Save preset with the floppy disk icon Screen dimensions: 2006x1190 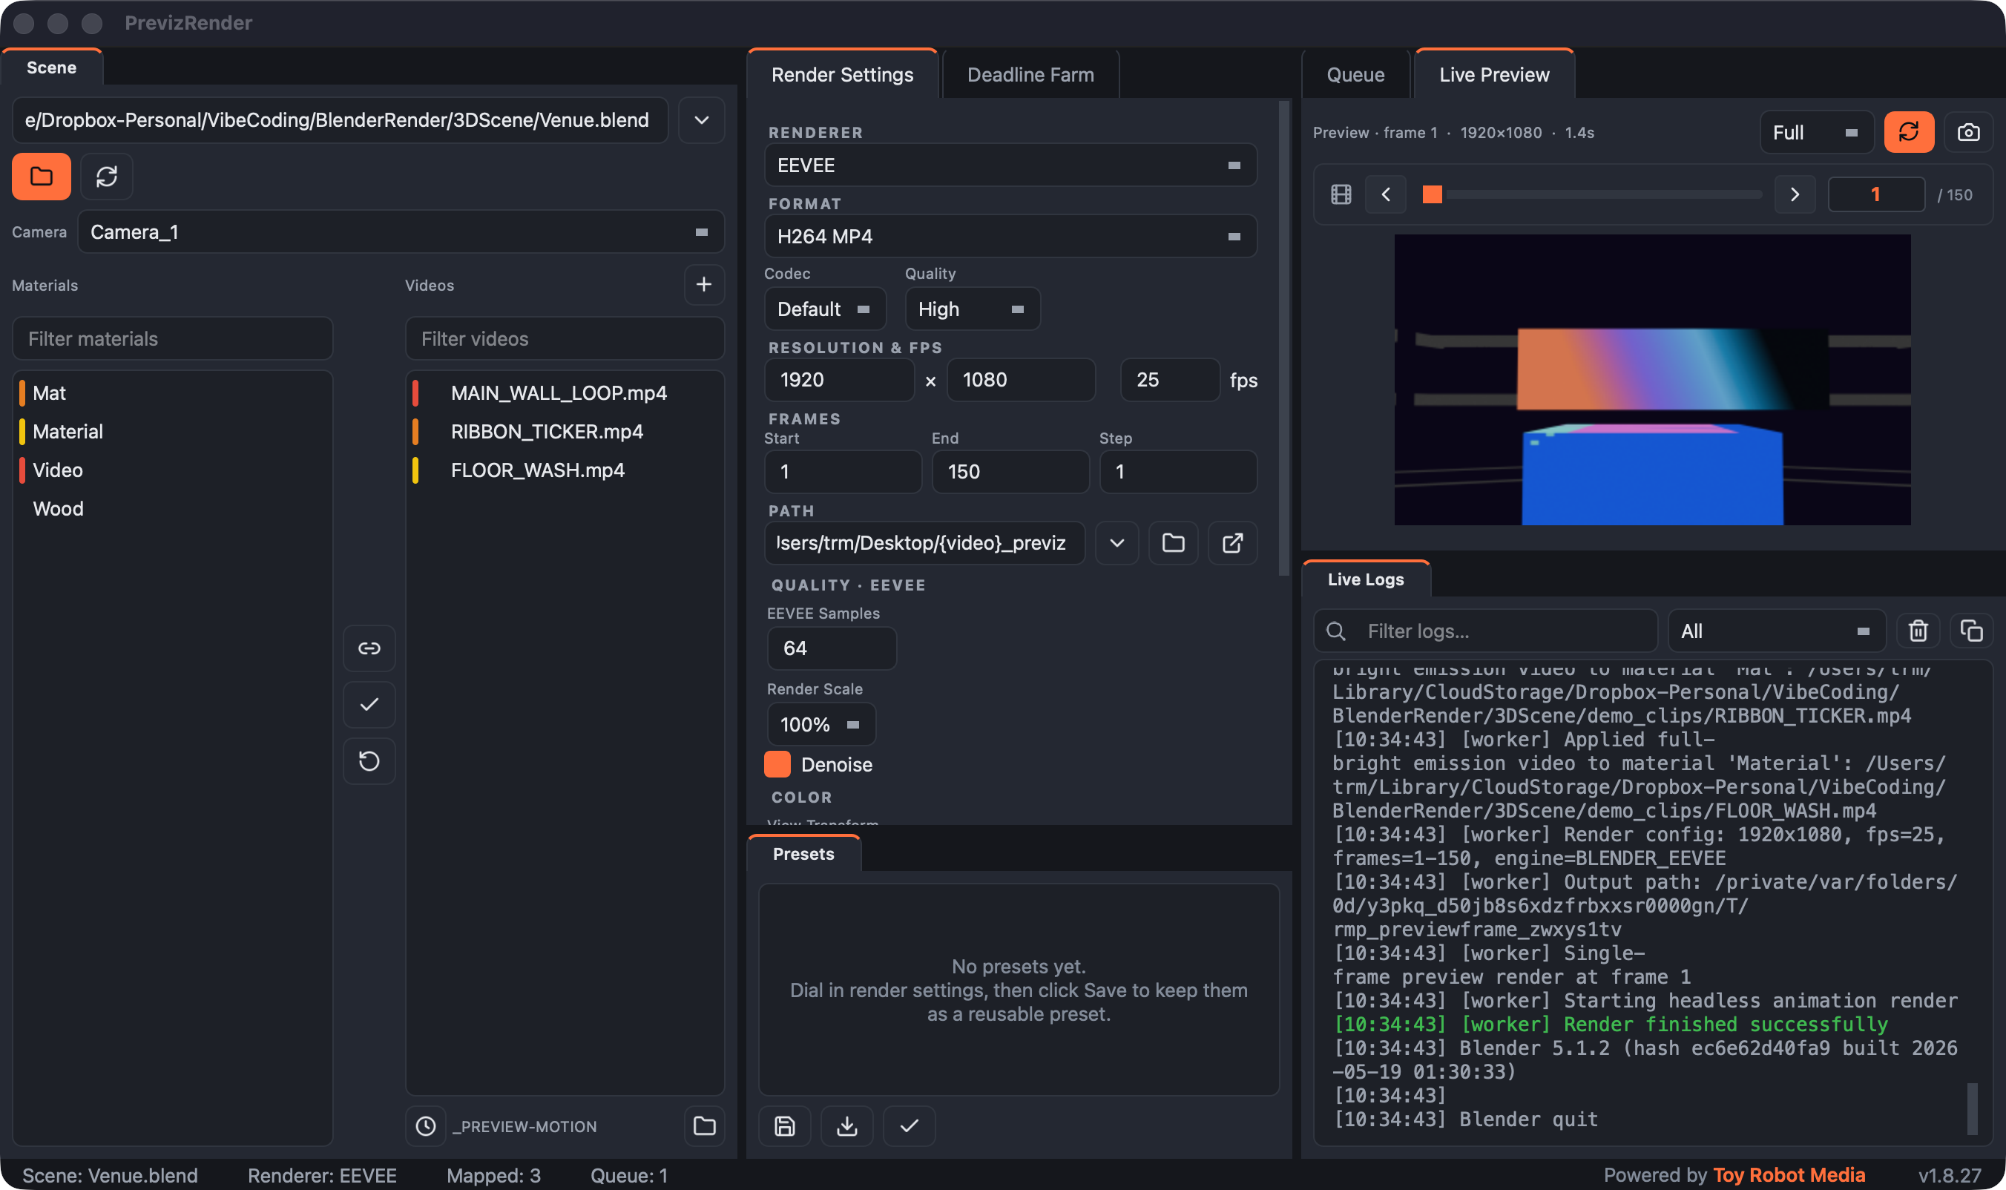tap(784, 1126)
